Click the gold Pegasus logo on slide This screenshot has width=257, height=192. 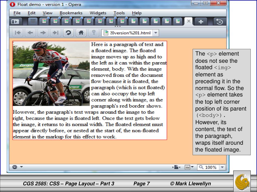242,182
